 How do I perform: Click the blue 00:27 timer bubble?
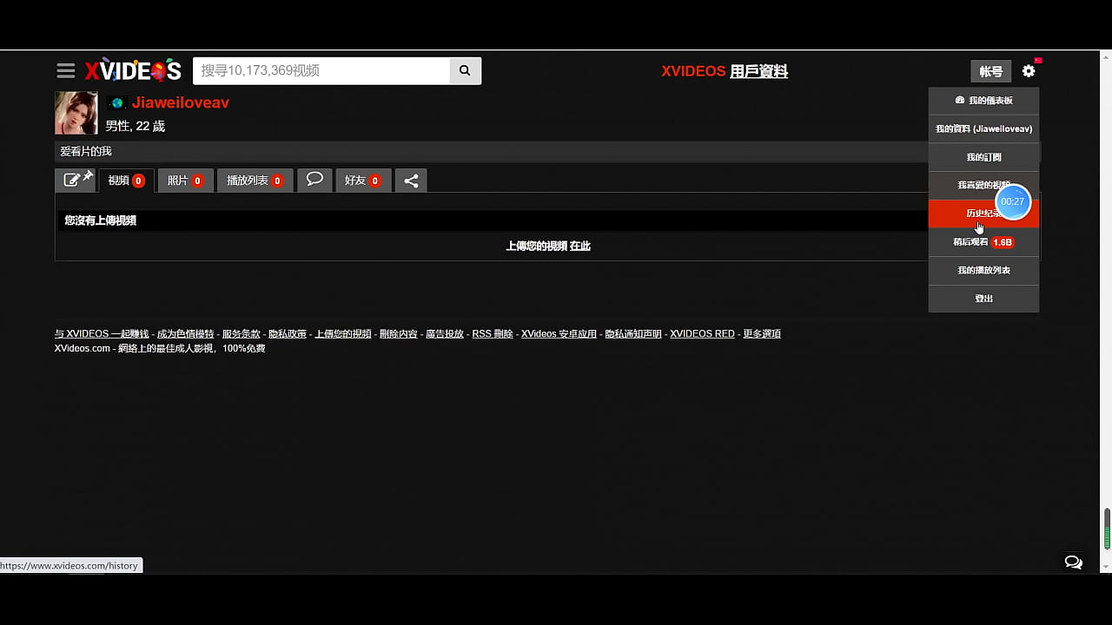tap(1013, 201)
